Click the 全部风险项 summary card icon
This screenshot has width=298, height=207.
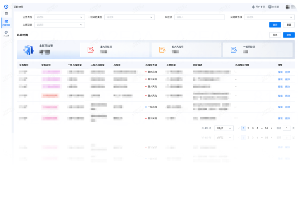point(29,50)
